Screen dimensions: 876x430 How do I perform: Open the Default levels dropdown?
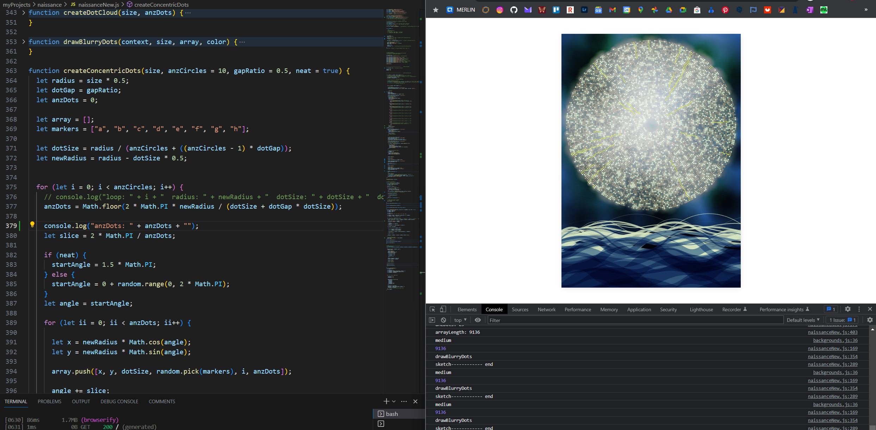click(x=803, y=320)
